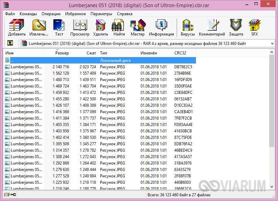Start the Вирусы (Virus scan) tool

(x=188, y=27)
